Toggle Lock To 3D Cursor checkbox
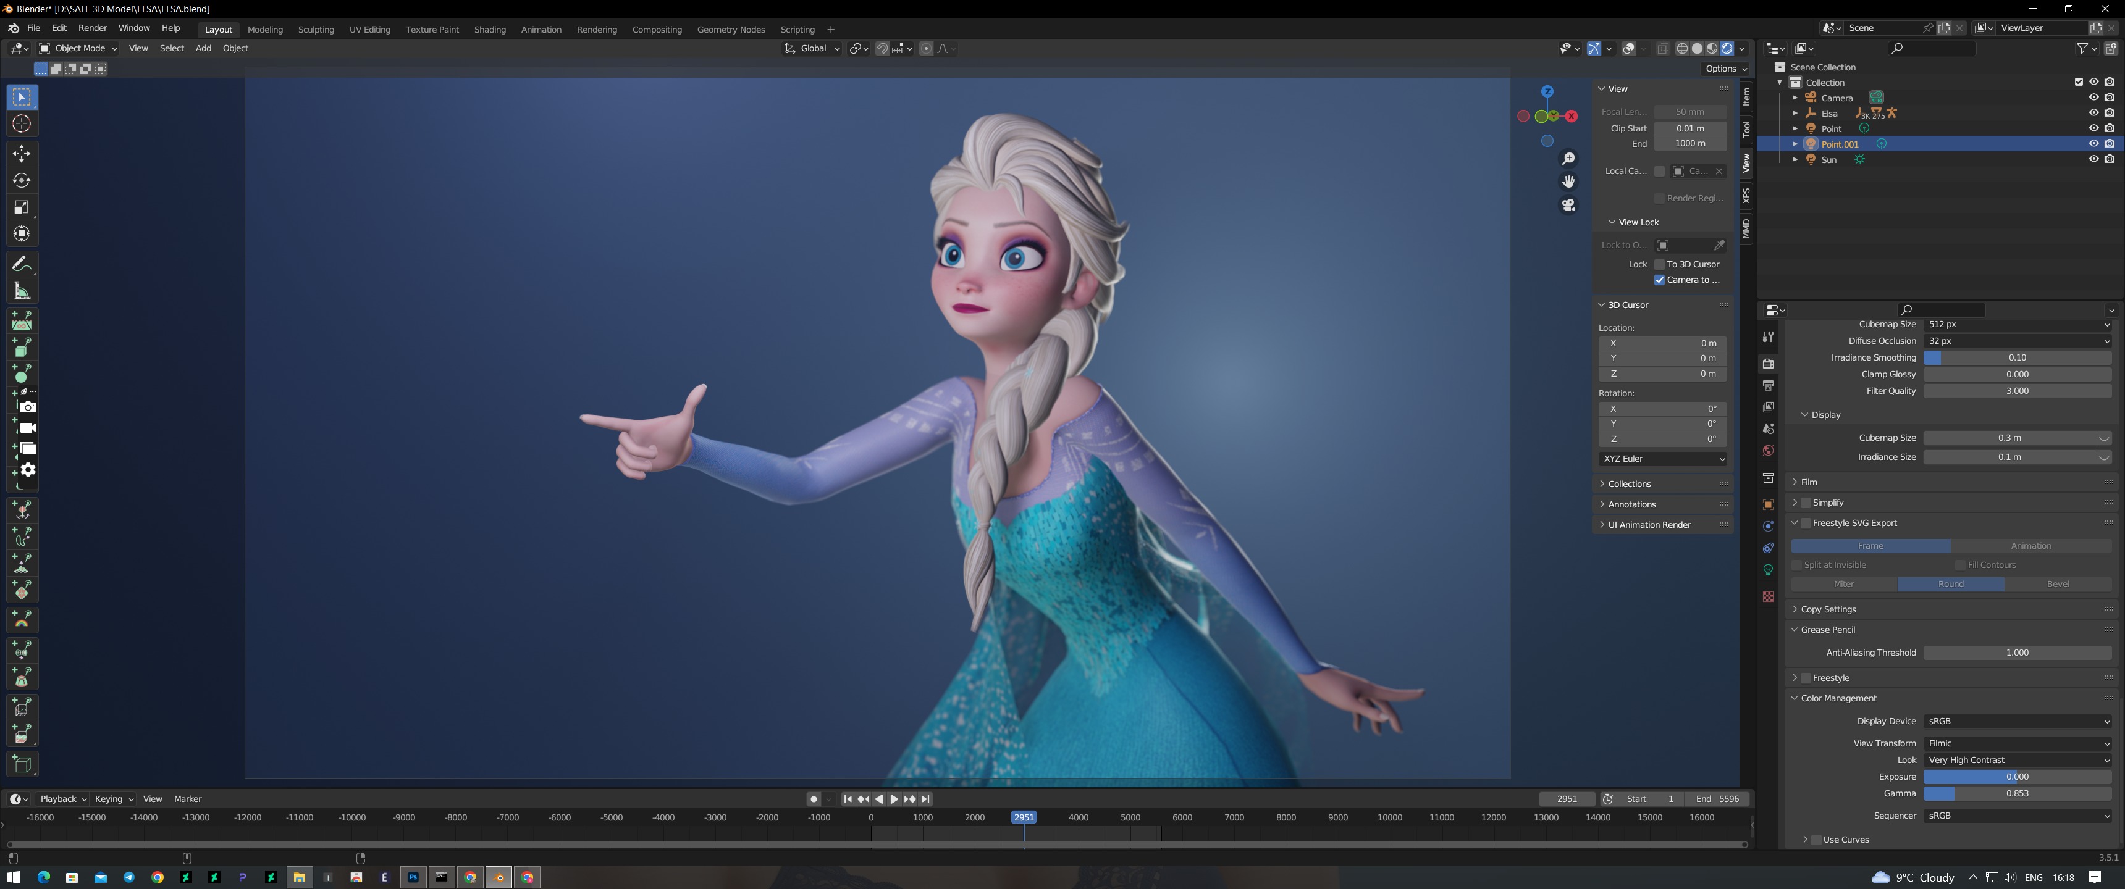This screenshot has height=889, width=2125. (x=1660, y=264)
